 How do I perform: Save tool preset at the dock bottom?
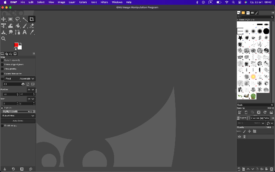click(5, 169)
